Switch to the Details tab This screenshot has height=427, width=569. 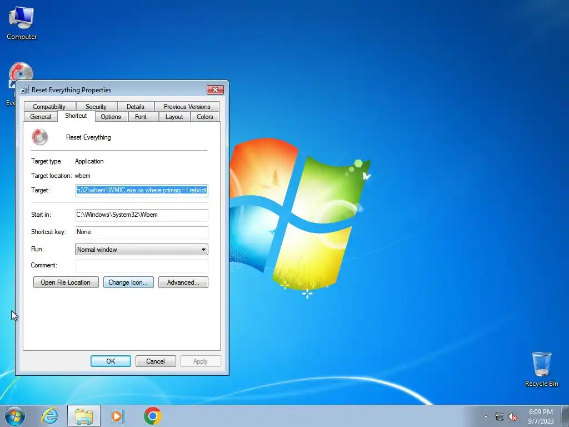136,106
